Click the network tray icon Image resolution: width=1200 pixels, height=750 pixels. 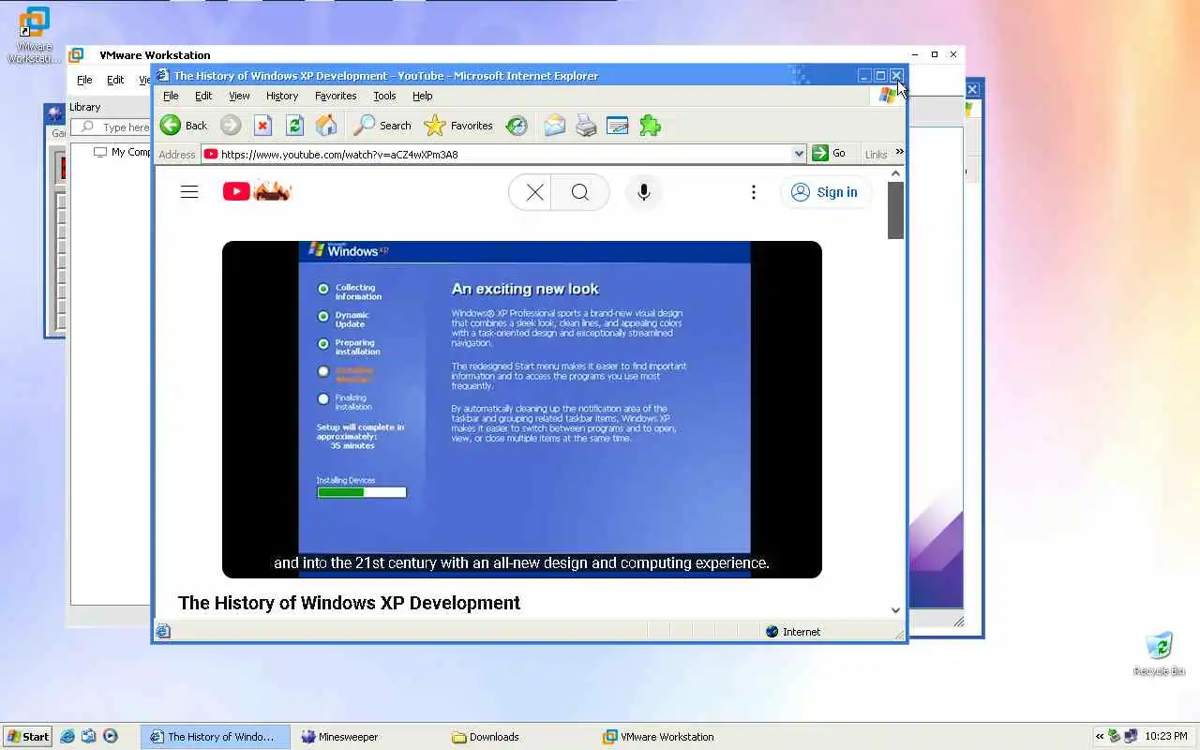pos(1131,736)
